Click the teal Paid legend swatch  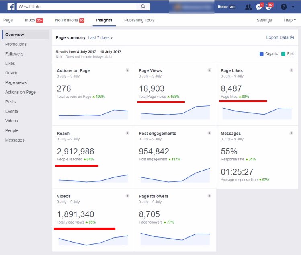[x=284, y=53]
